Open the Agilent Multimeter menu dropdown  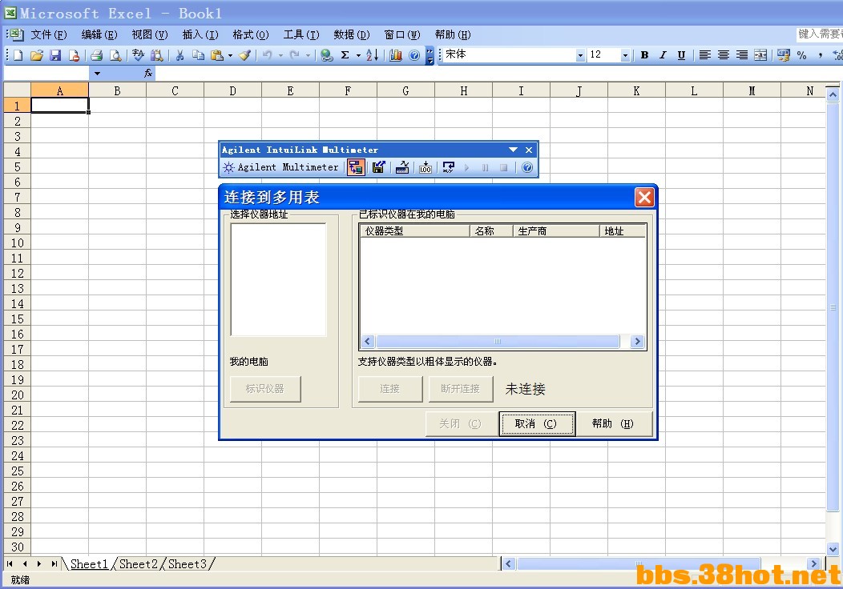click(282, 167)
